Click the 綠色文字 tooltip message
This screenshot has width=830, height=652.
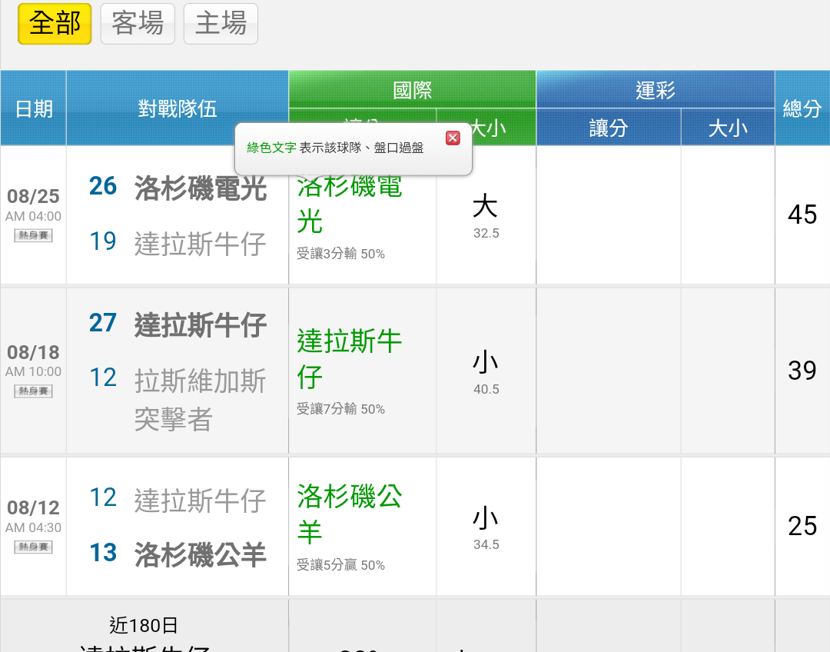pyautogui.click(x=335, y=148)
